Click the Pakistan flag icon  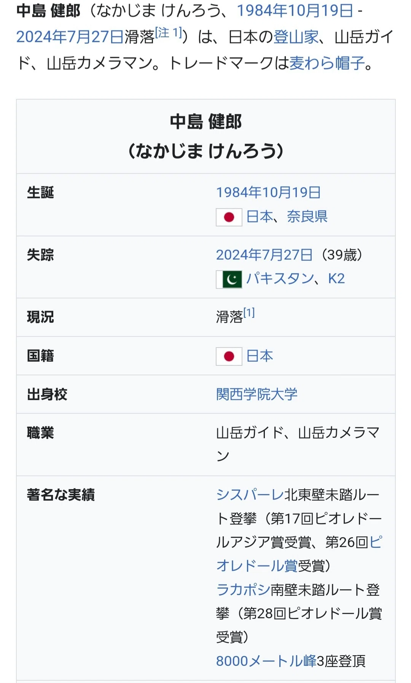[x=229, y=279]
